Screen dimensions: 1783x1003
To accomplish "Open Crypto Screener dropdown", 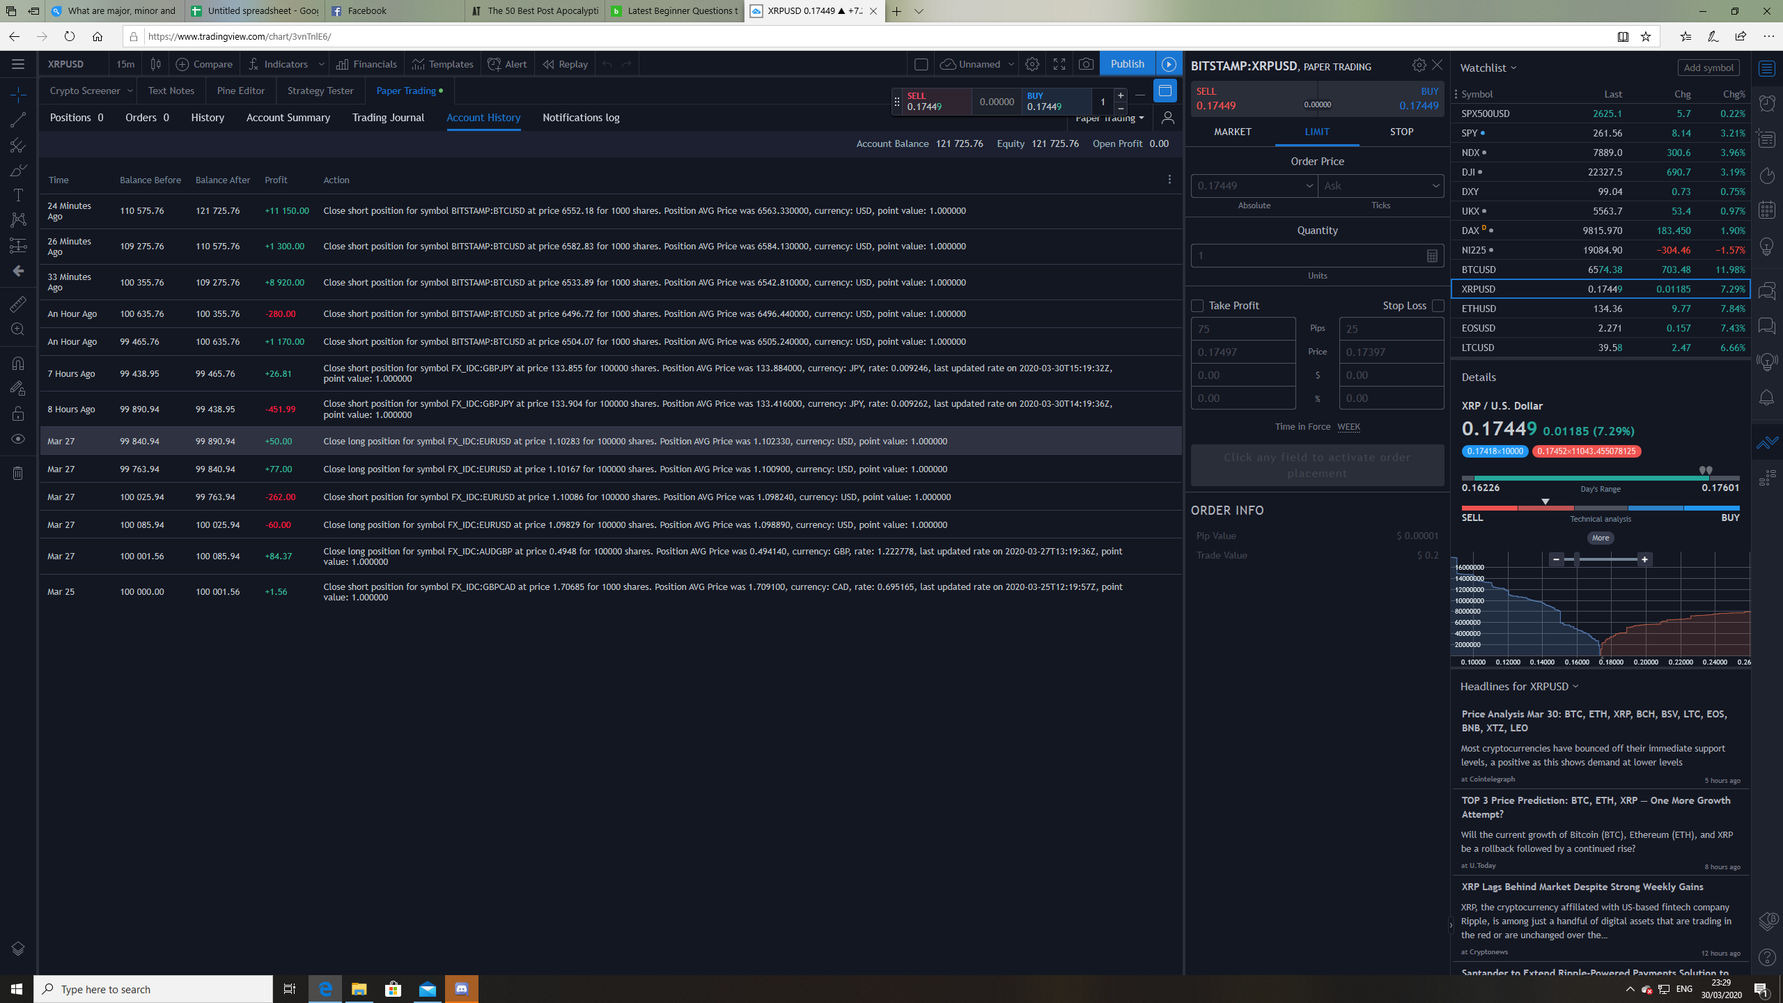I will click(x=130, y=91).
